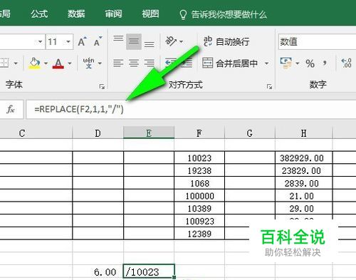Open the 数值 number format box
356x280 pixels.
317,42
